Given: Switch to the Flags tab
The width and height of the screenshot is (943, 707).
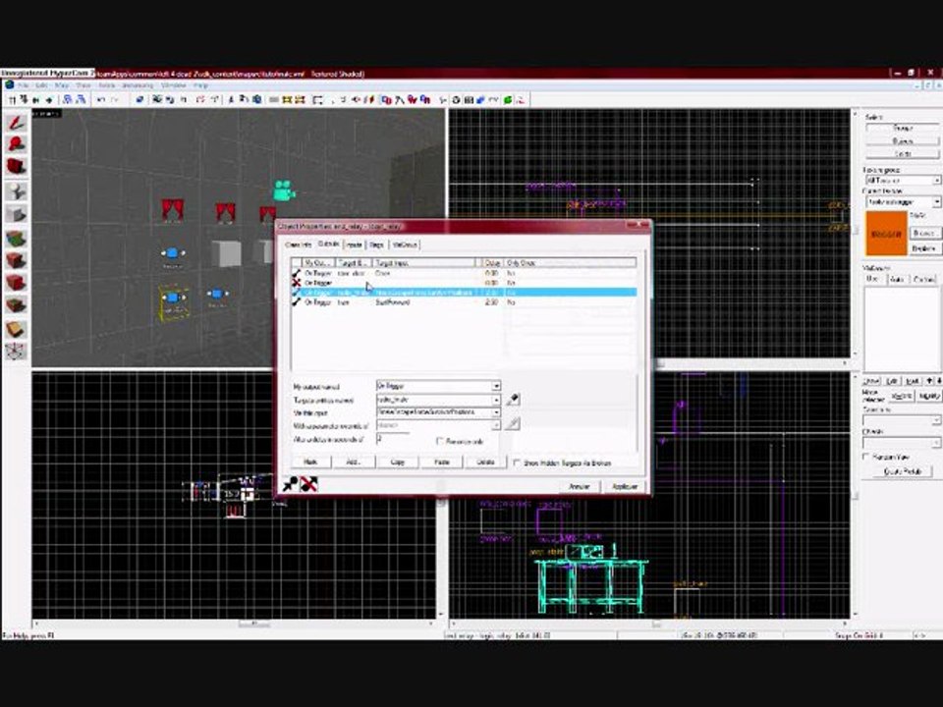Looking at the screenshot, I should [376, 245].
